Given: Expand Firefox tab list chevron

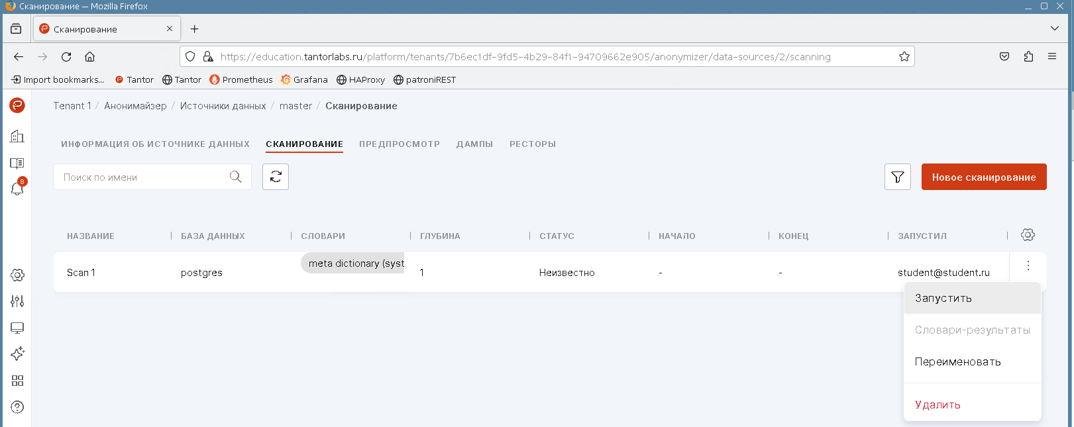Looking at the screenshot, I should click(1054, 28).
